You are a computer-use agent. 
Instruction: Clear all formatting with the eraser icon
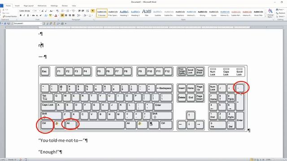pyautogui.click(x=57, y=11)
